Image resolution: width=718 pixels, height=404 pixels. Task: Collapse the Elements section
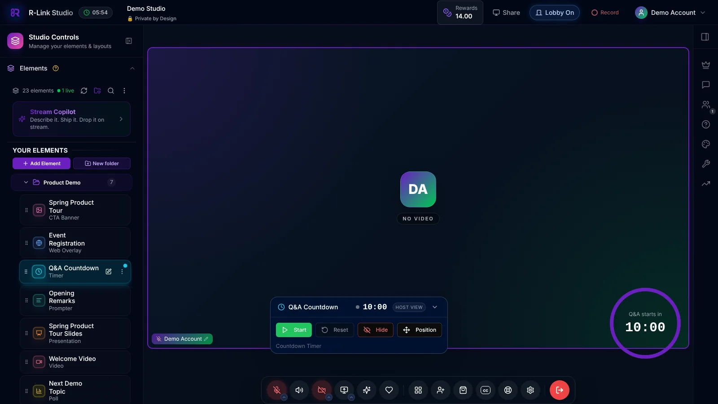point(132,68)
